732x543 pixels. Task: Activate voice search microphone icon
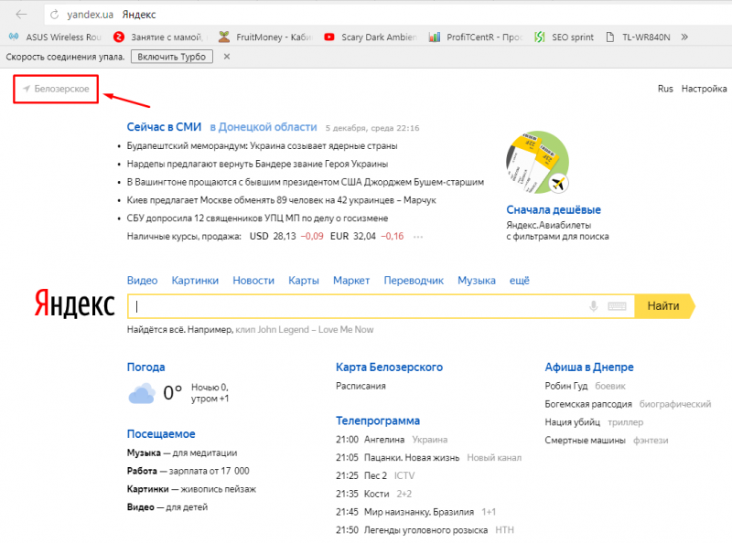pos(593,306)
